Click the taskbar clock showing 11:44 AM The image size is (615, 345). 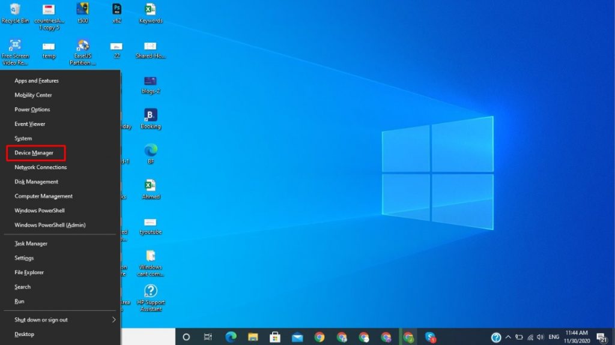point(576,337)
